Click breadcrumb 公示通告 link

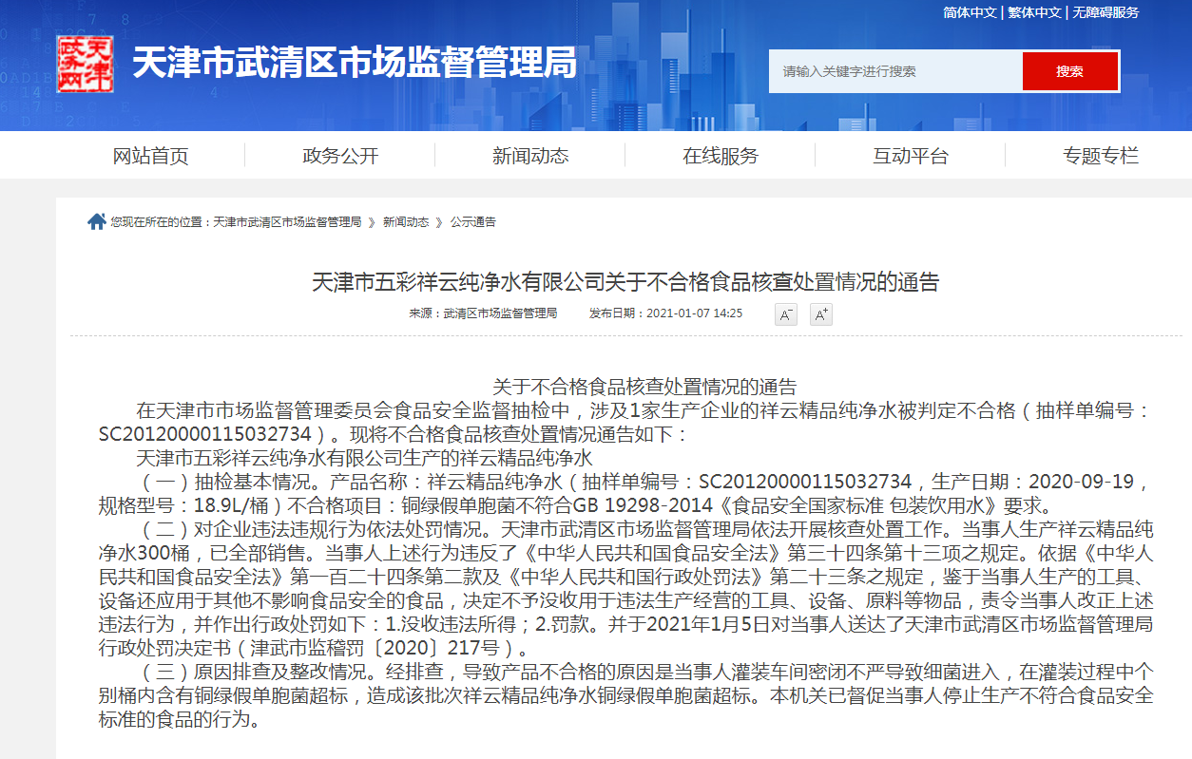point(473,221)
